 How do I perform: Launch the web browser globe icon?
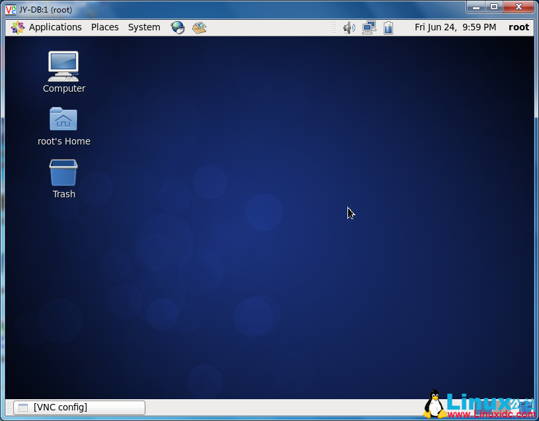(x=178, y=28)
